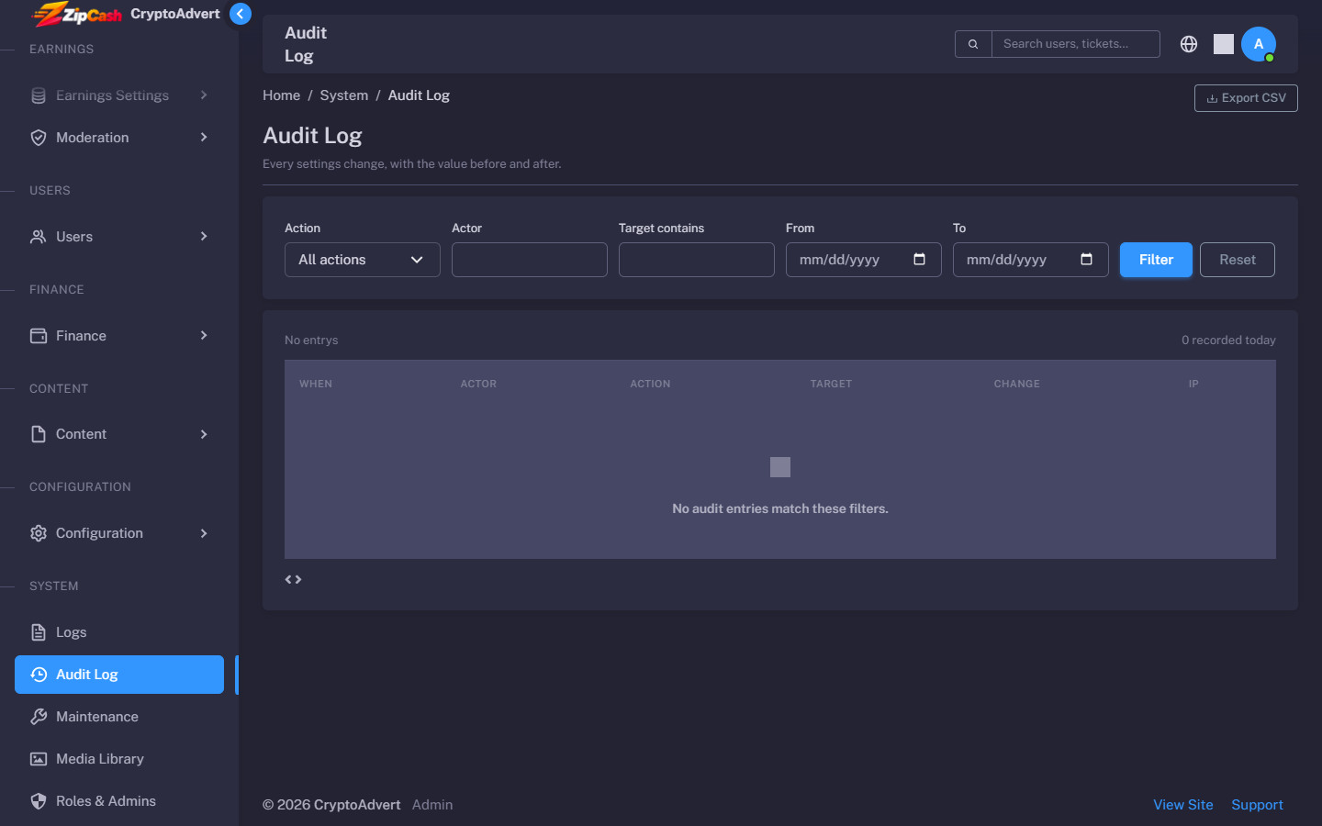Open the language globe icon
This screenshot has height=826, width=1322.
(1189, 44)
